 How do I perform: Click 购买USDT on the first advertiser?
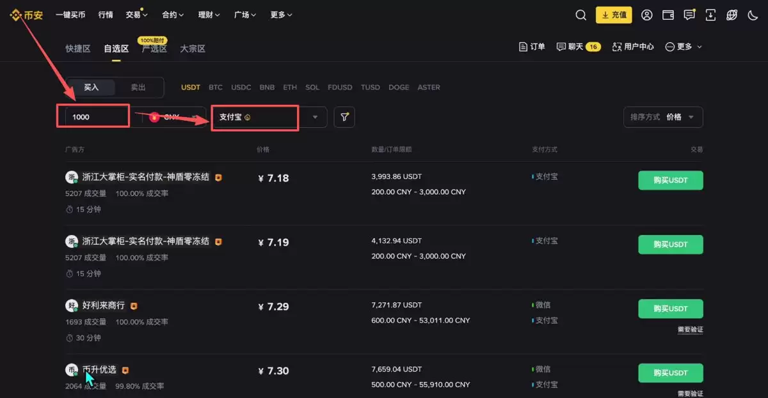[x=670, y=180]
